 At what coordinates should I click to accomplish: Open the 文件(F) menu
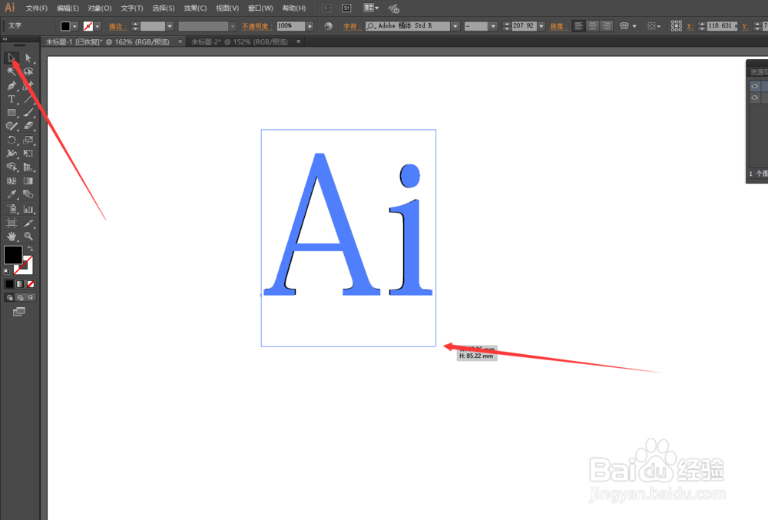point(37,8)
